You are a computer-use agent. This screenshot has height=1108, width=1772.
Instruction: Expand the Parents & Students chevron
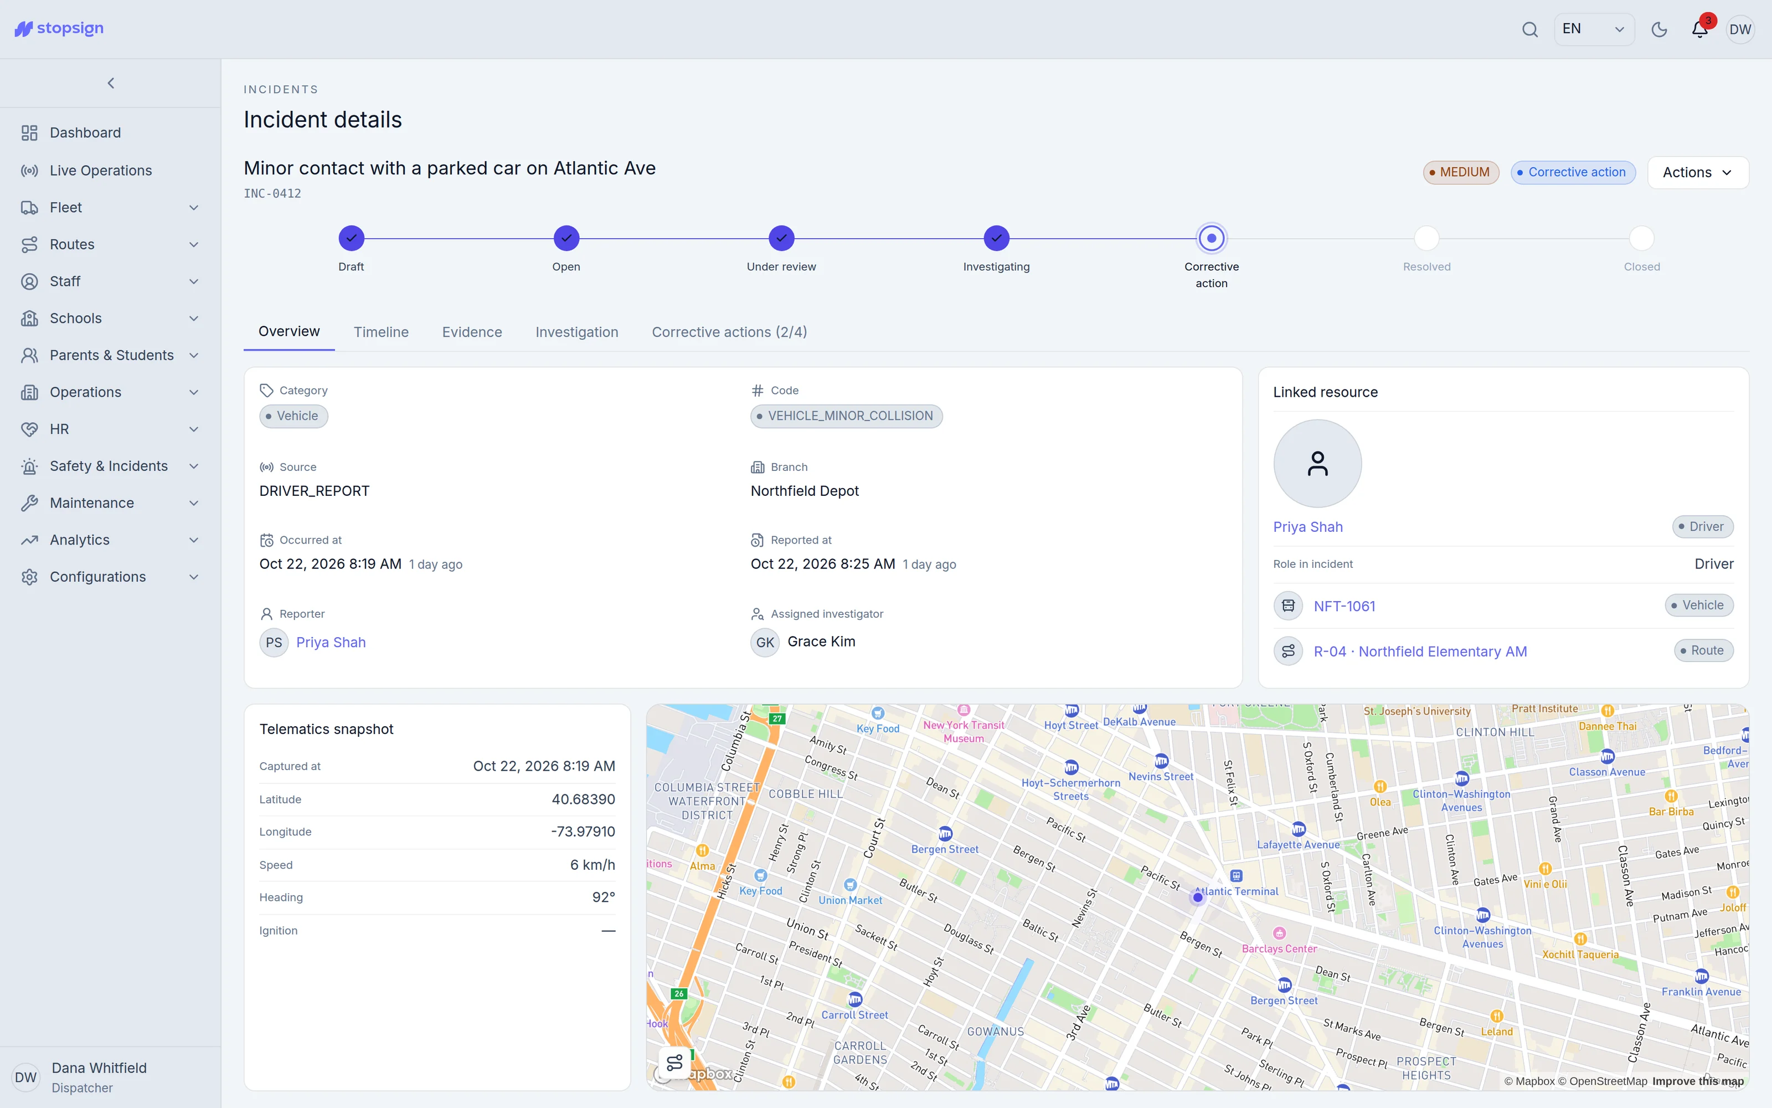[193, 356]
